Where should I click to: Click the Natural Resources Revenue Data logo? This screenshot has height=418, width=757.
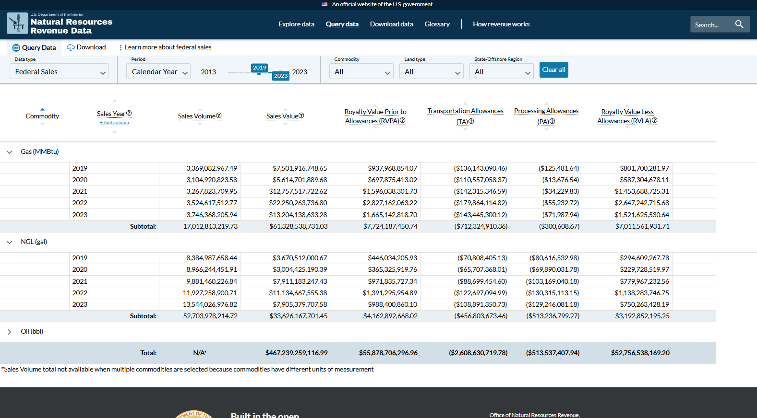coord(60,24)
